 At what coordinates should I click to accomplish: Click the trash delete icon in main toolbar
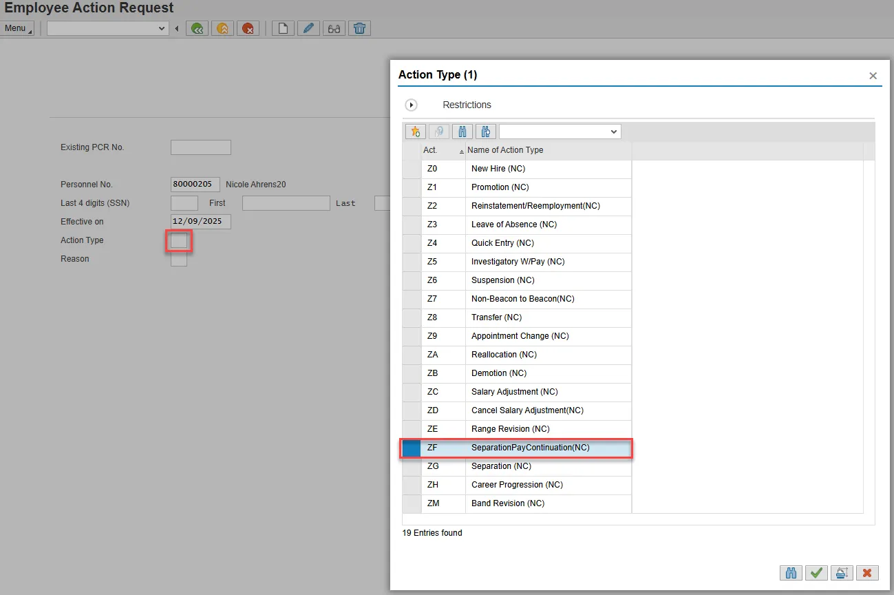click(360, 28)
